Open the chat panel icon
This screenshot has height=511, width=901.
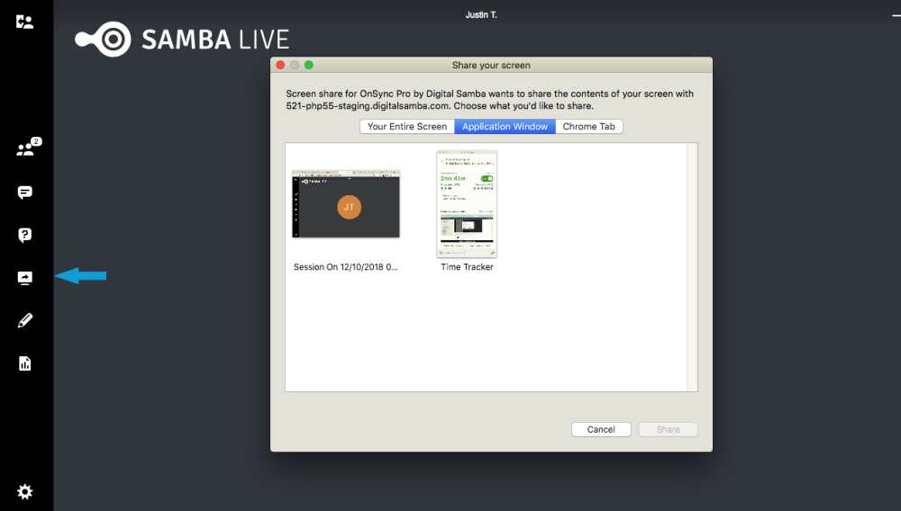pyautogui.click(x=24, y=193)
